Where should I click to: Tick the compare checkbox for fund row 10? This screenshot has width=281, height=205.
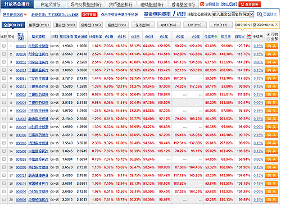click(x=4, y=119)
